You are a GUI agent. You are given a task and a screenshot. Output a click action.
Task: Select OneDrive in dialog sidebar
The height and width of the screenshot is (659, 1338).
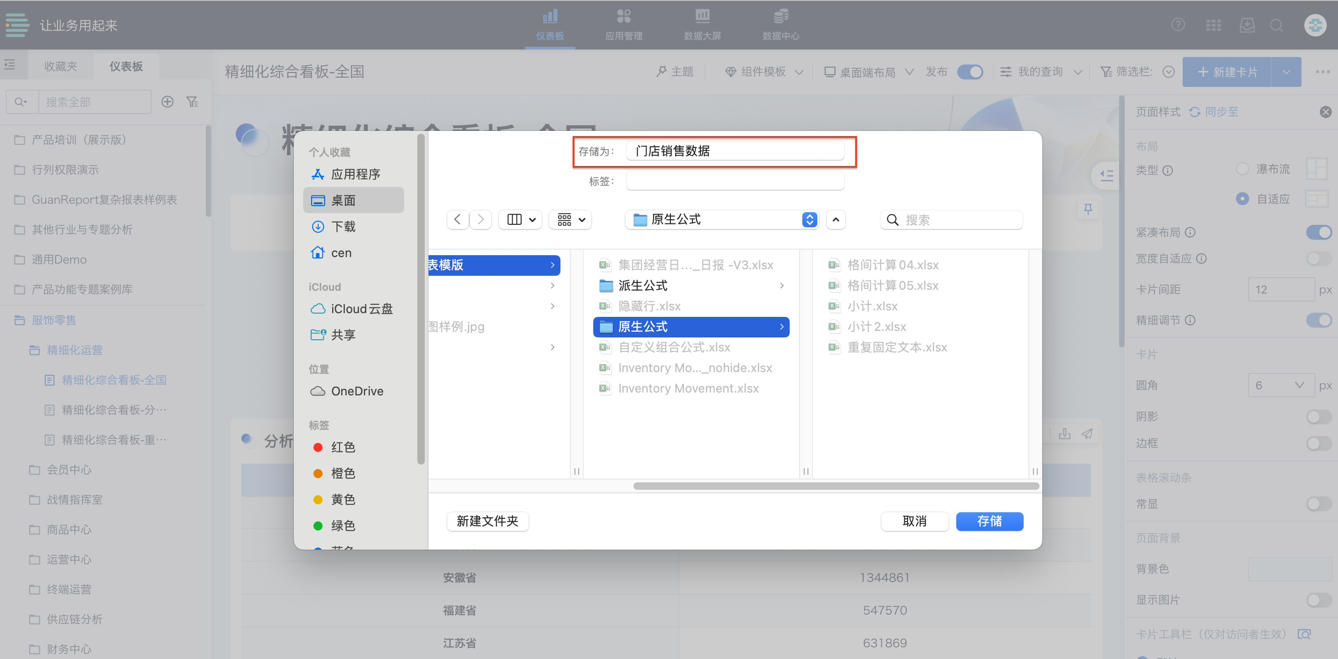click(353, 391)
